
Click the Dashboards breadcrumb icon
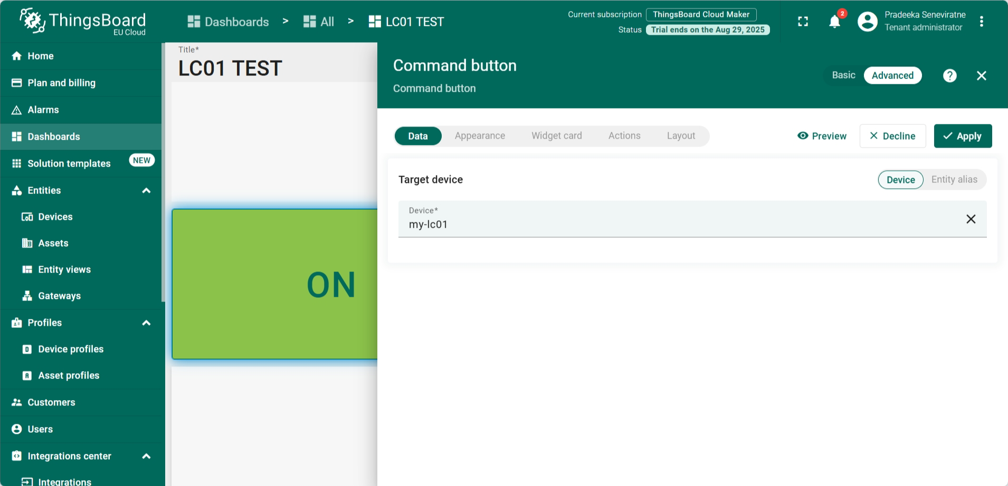(x=194, y=22)
